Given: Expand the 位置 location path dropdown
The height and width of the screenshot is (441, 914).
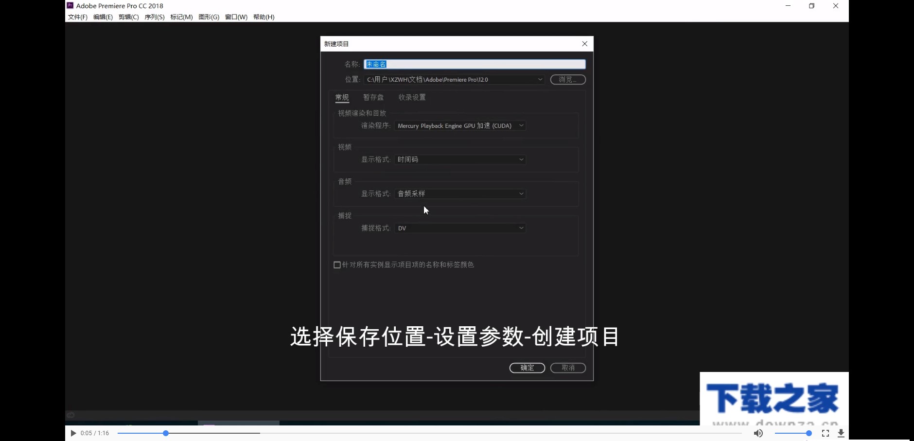Looking at the screenshot, I should [x=540, y=79].
